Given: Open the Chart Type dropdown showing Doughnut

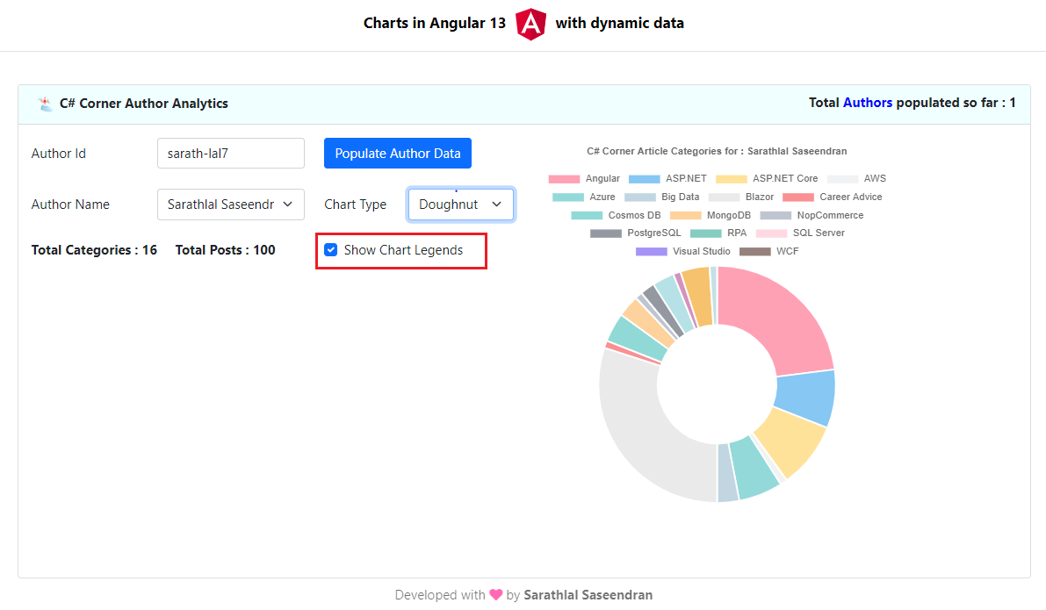Looking at the screenshot, I should coord(460,205).
